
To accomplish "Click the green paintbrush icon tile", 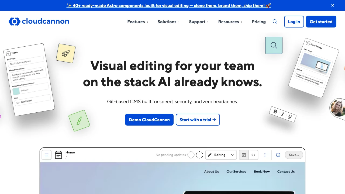I will [x=79, y=121].
